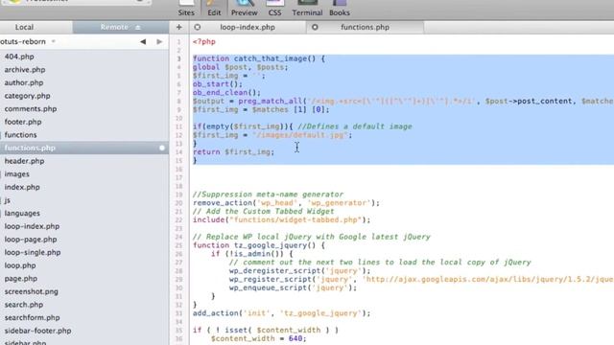The height and width of the screenshot is (345, 614).
Task: Click the remove_action 'wp_head' line
Action: click(x=286, y=203)
